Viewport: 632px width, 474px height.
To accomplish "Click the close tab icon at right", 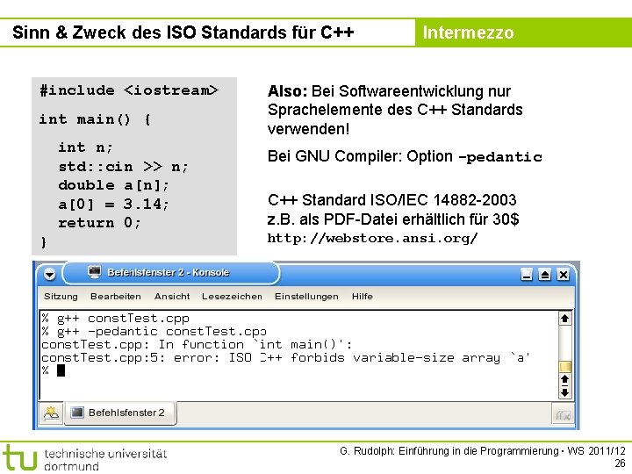I will pos(563,414).
